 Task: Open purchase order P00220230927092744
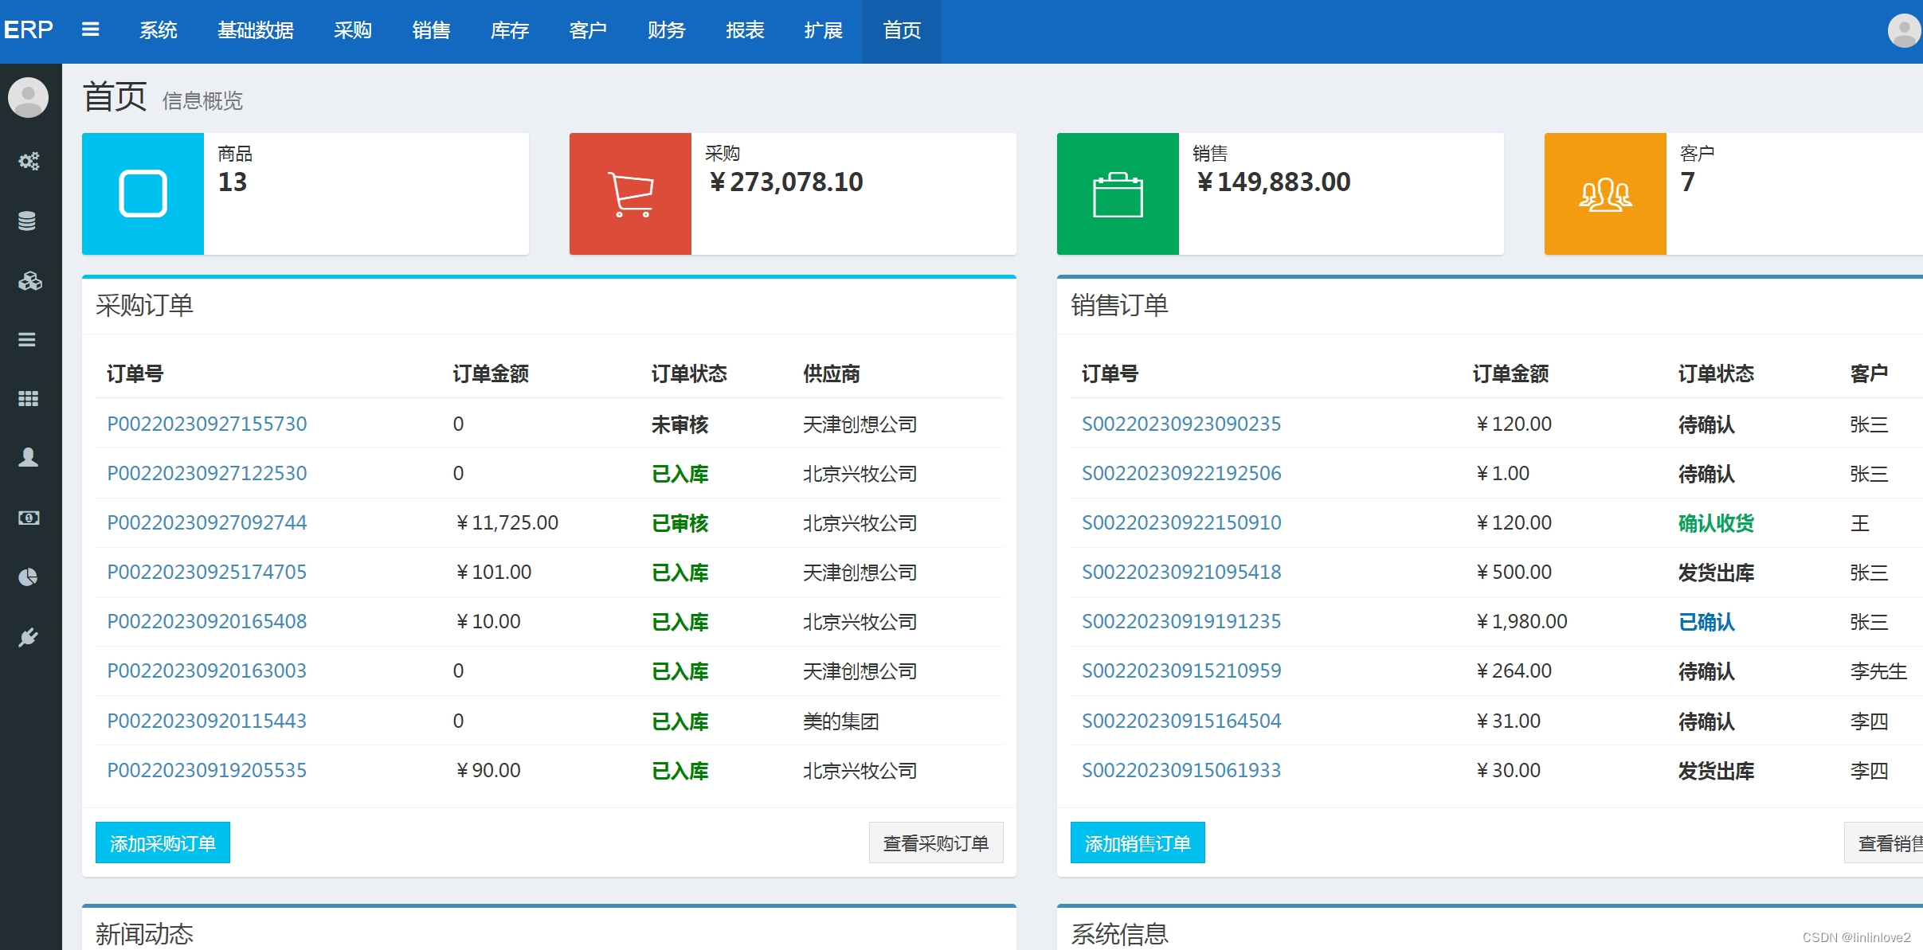207,522
